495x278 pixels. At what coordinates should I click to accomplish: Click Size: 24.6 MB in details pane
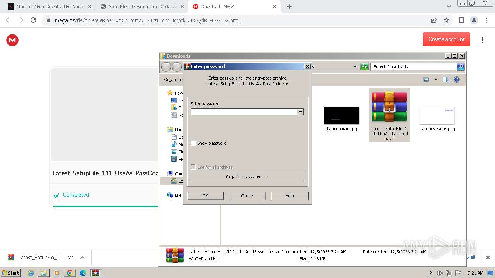point(312,259)
